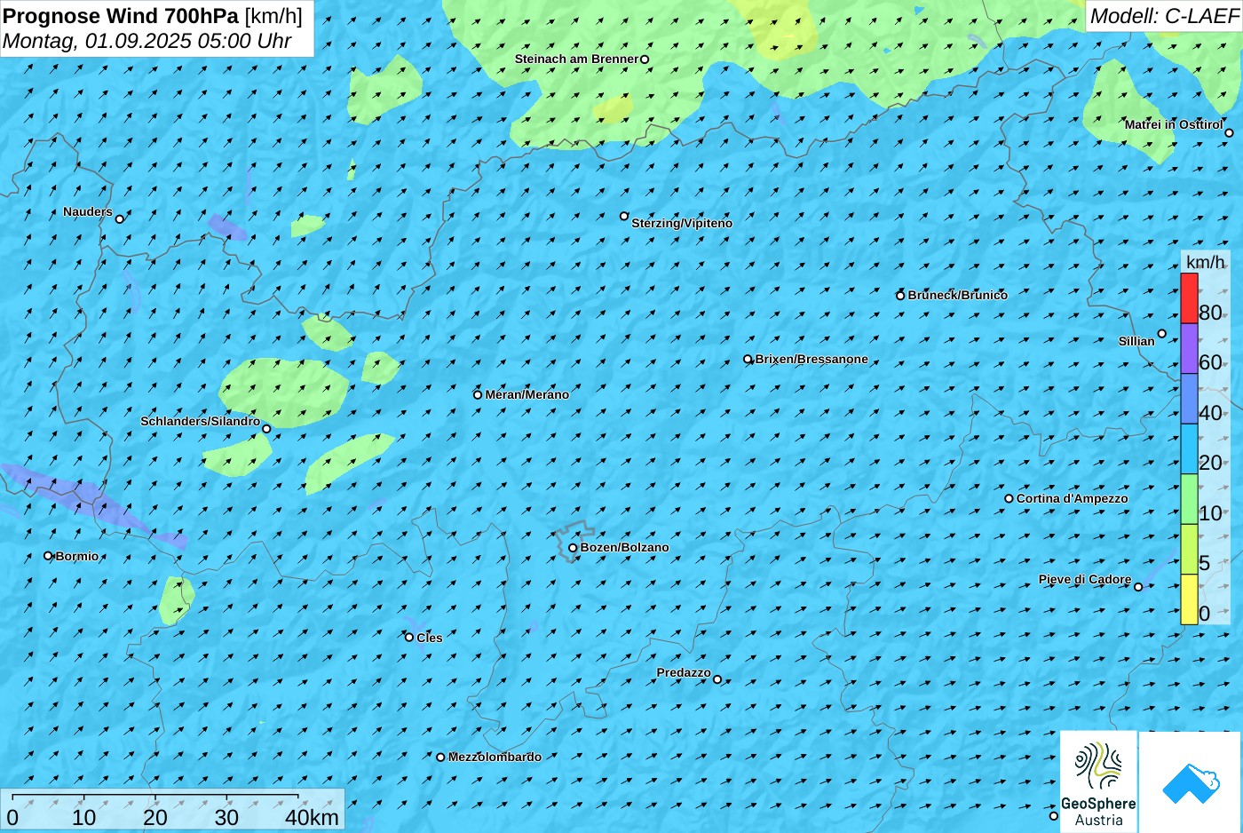Click the 'Schlanders/Silandro' label text
1243x833 pixels.
click(201, 422)
